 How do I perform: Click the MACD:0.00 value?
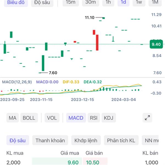tap(47, 82)
